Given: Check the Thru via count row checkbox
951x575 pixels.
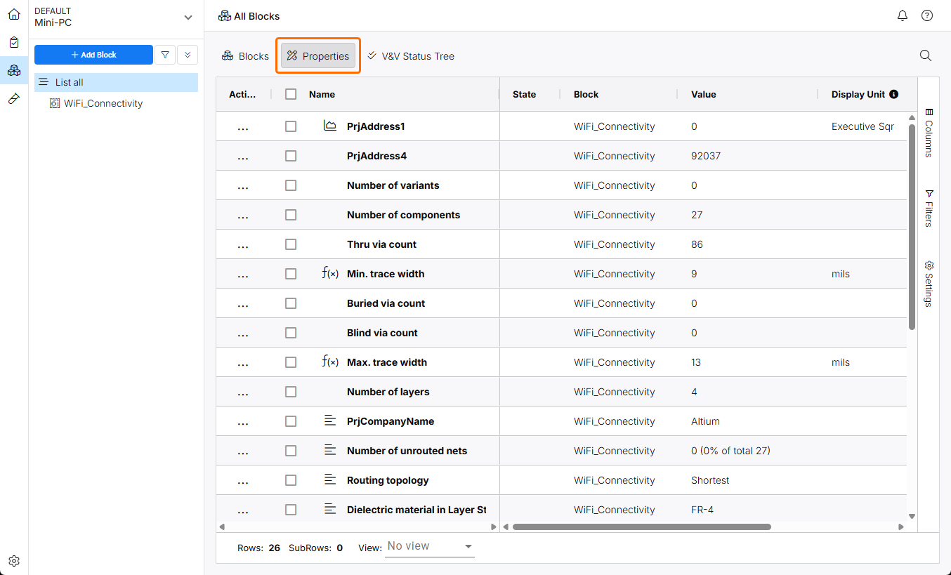Looking at the screenshot, I should 291,244.
